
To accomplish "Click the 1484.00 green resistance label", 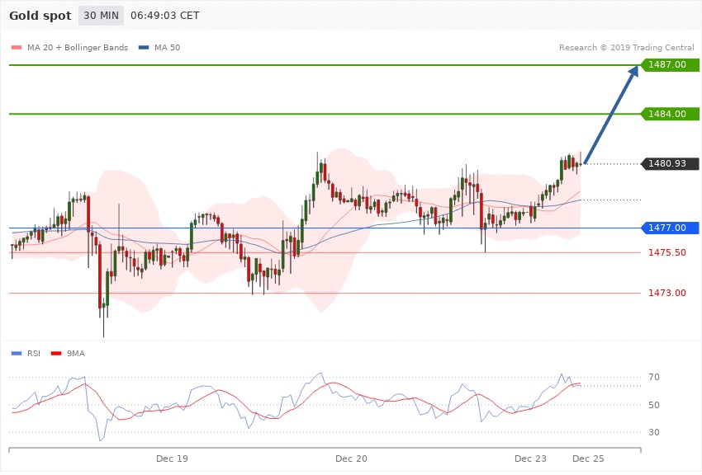I will click(667, 113).
